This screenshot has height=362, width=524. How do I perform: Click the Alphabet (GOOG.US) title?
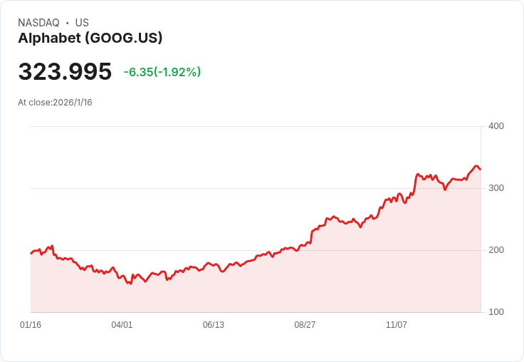(x=90, y=38)
